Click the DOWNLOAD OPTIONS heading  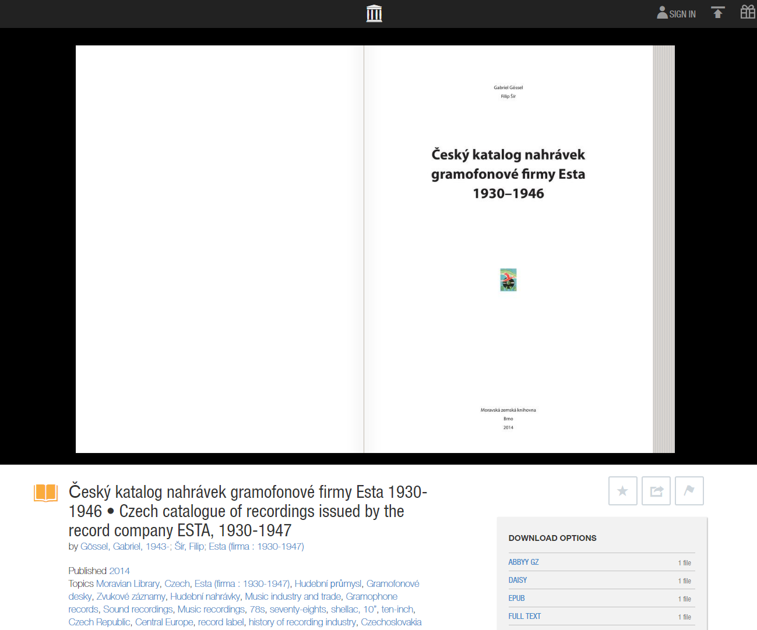coord(552,538)
